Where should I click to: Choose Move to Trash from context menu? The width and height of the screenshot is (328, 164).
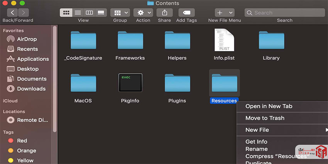[x=265, y=118]
